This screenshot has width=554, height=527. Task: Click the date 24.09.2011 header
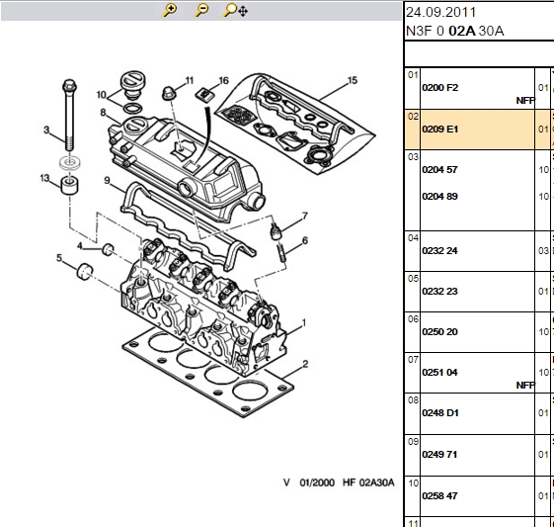pyautogui.click(x=441, y=13)
